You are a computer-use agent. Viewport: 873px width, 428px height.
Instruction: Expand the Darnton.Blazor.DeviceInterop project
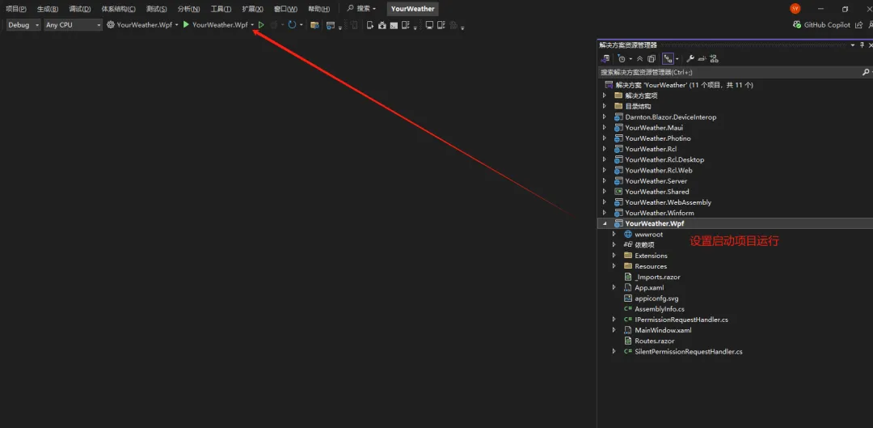click(x=605, y=117)
